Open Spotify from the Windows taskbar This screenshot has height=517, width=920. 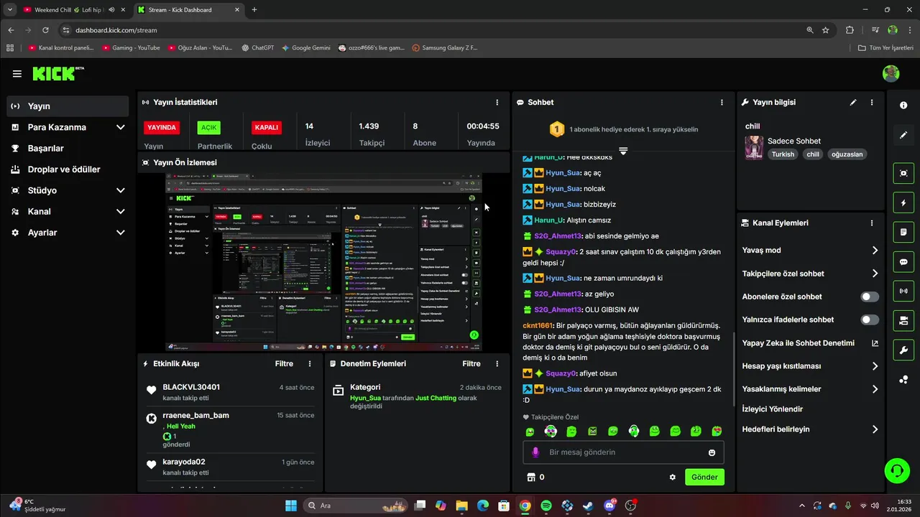546,506
